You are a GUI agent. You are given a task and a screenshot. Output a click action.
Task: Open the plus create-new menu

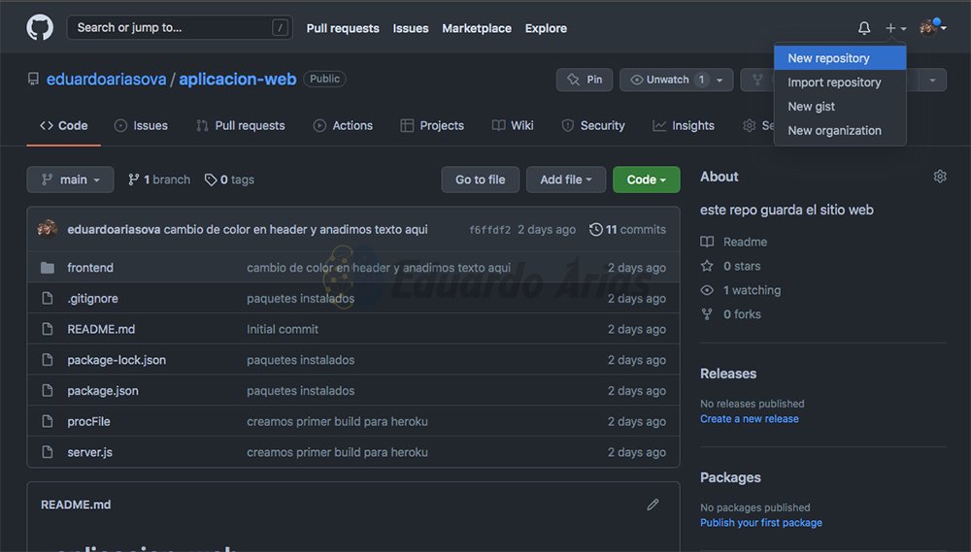(895, 28)
